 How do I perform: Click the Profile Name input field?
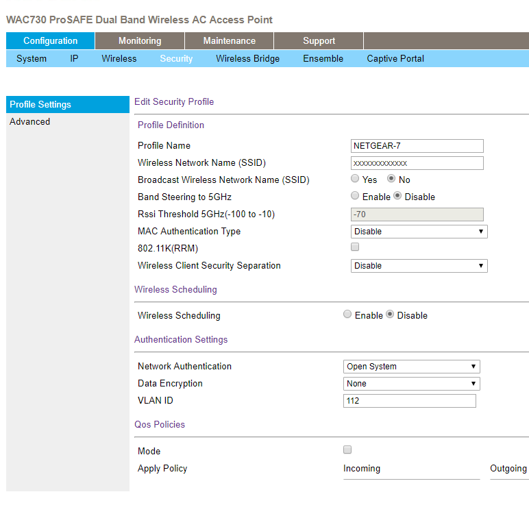[417, 146]
